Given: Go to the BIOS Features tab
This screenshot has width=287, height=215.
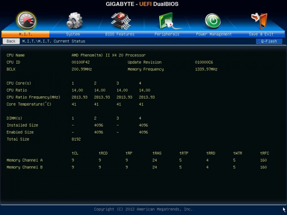Looking at the screenshot, I should pos(120,34).
